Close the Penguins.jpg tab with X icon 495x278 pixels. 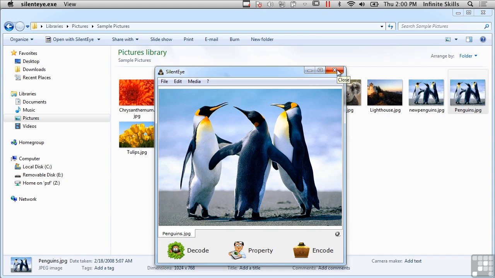tap(337, 234)
